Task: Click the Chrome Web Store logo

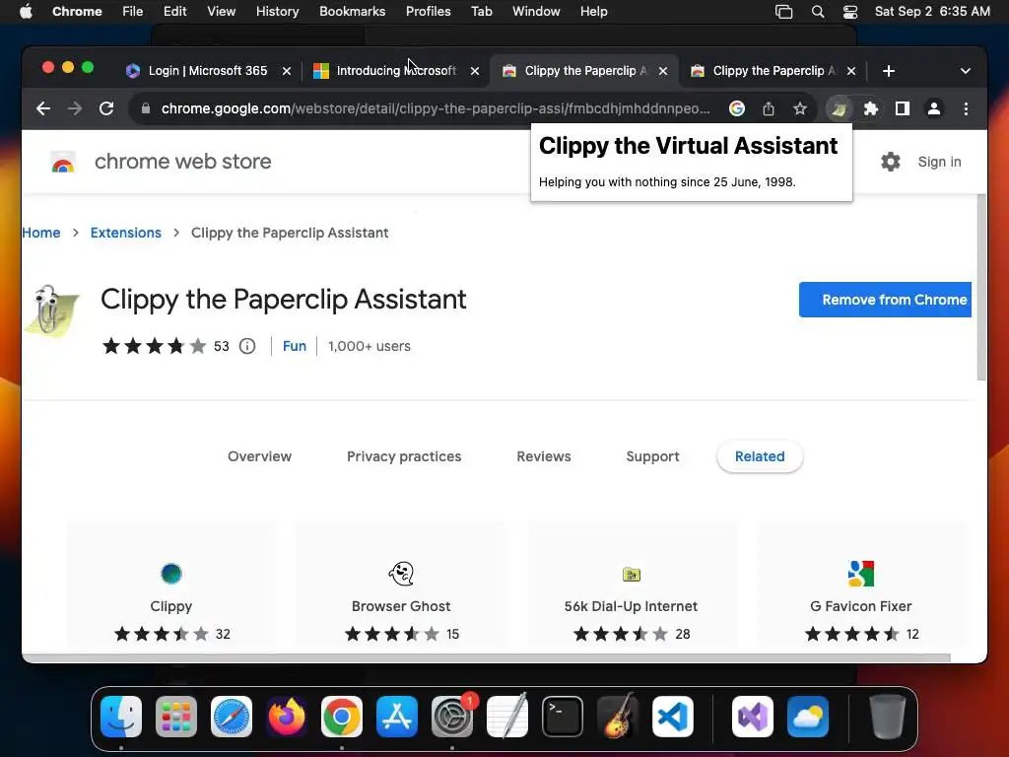Action: point(63,163)
